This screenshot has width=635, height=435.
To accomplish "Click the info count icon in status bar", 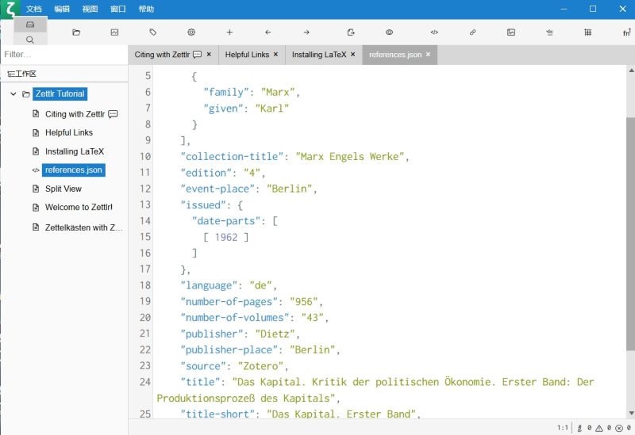I will [579, 428].
